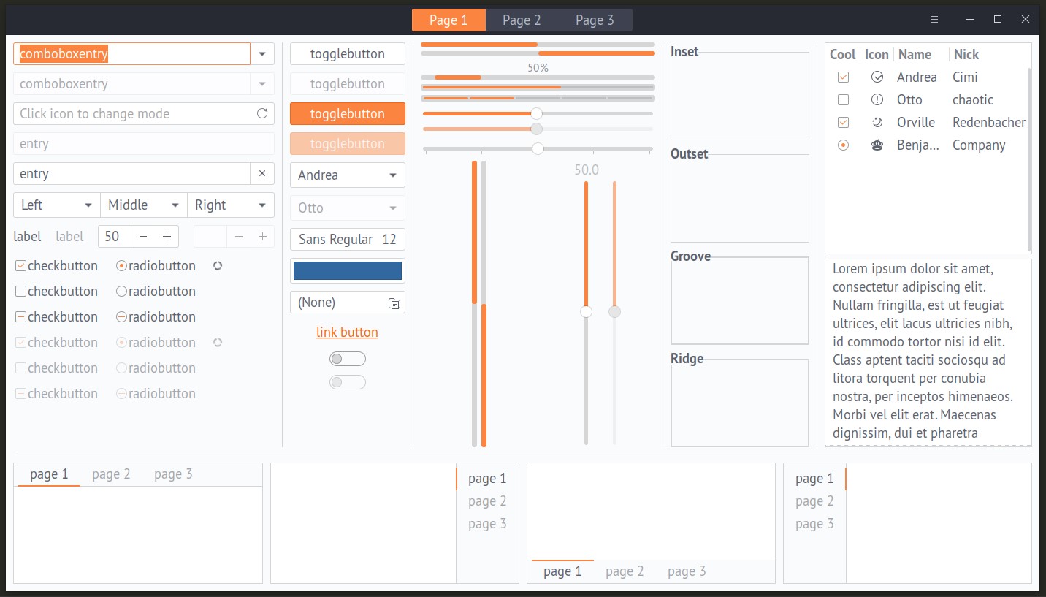Viewport: 1046px width, 597px height.
Task: Click the exclamation icon in Otto's row
Action: point(877,100)
